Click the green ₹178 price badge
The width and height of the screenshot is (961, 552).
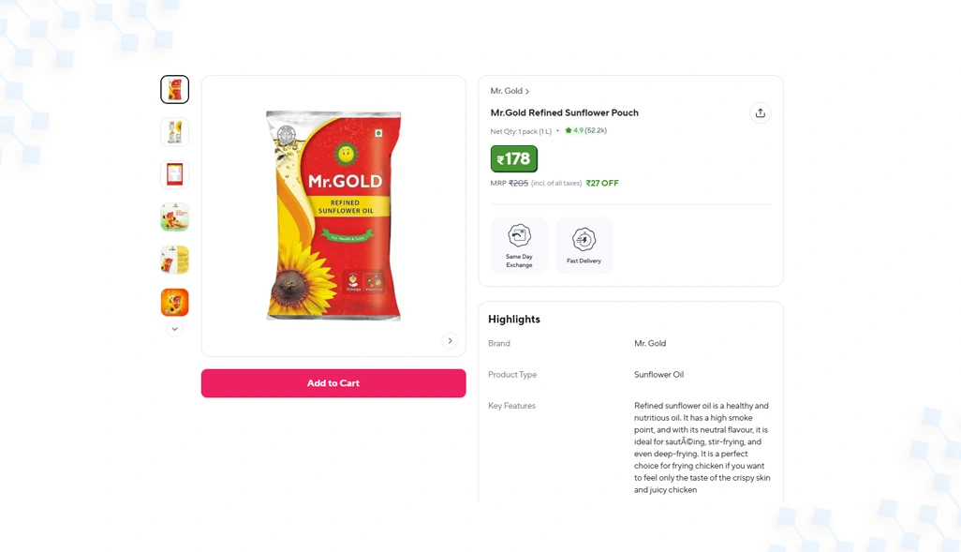point(513,159)
